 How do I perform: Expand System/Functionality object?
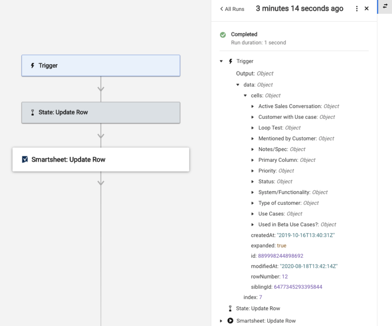pyautogui.click(x=253, y=192)
